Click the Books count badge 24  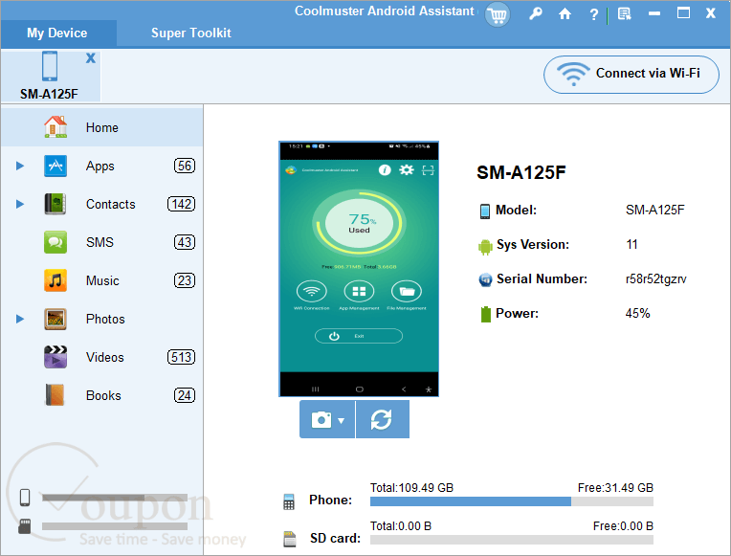(185, 395)
